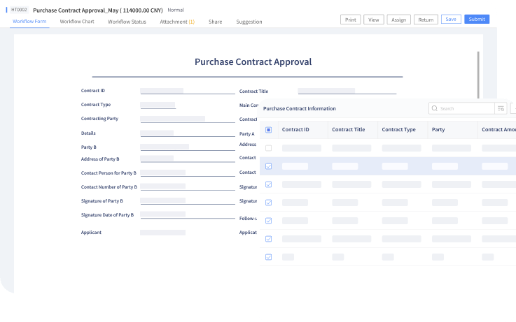This screenshot has height=322, width=516.
Task: Click the Signature of Party B field
Action: (x=188, y=200)
